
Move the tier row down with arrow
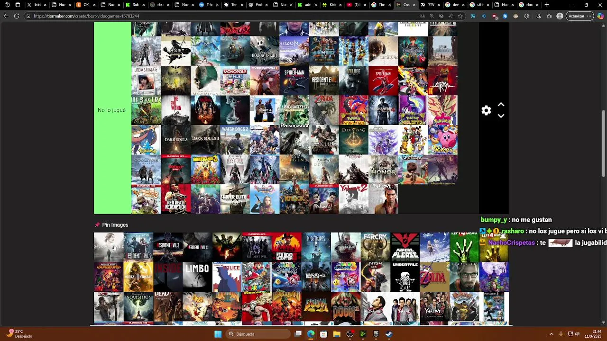point(501,116)
